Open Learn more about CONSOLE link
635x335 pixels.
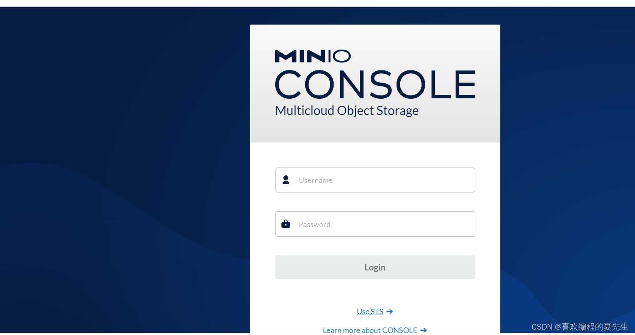pyautogui.click(x=370, y=330)
